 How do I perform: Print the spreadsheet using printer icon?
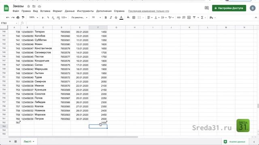click(x=18, y=17)
